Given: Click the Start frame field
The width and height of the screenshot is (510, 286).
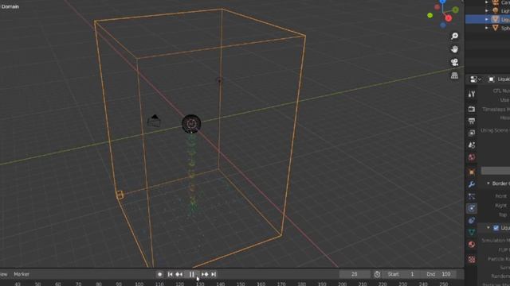Looking at the screenshot, I should pos(402,274).
